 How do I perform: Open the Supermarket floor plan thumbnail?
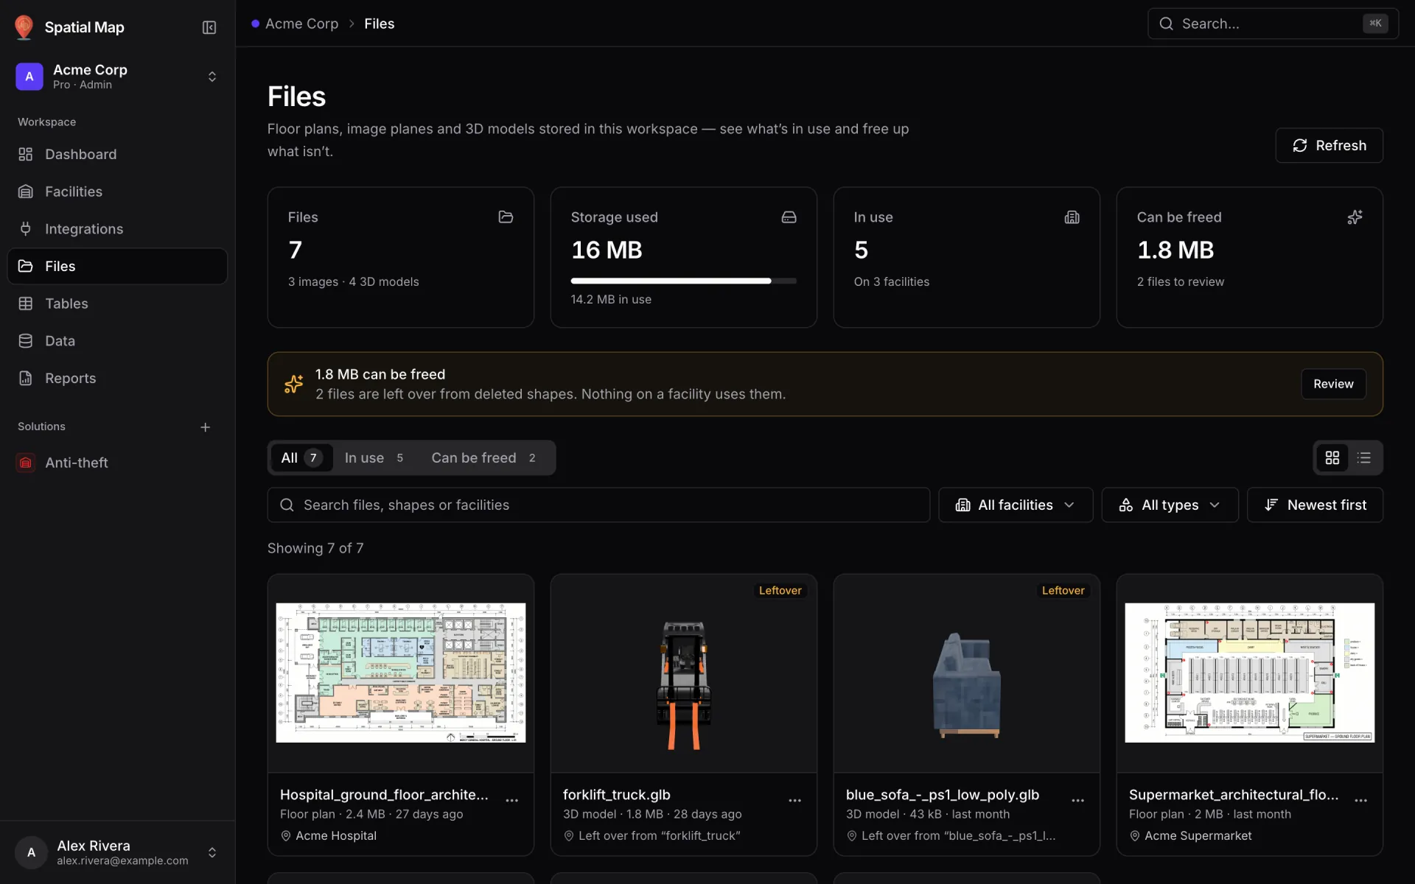point(1250,673)
